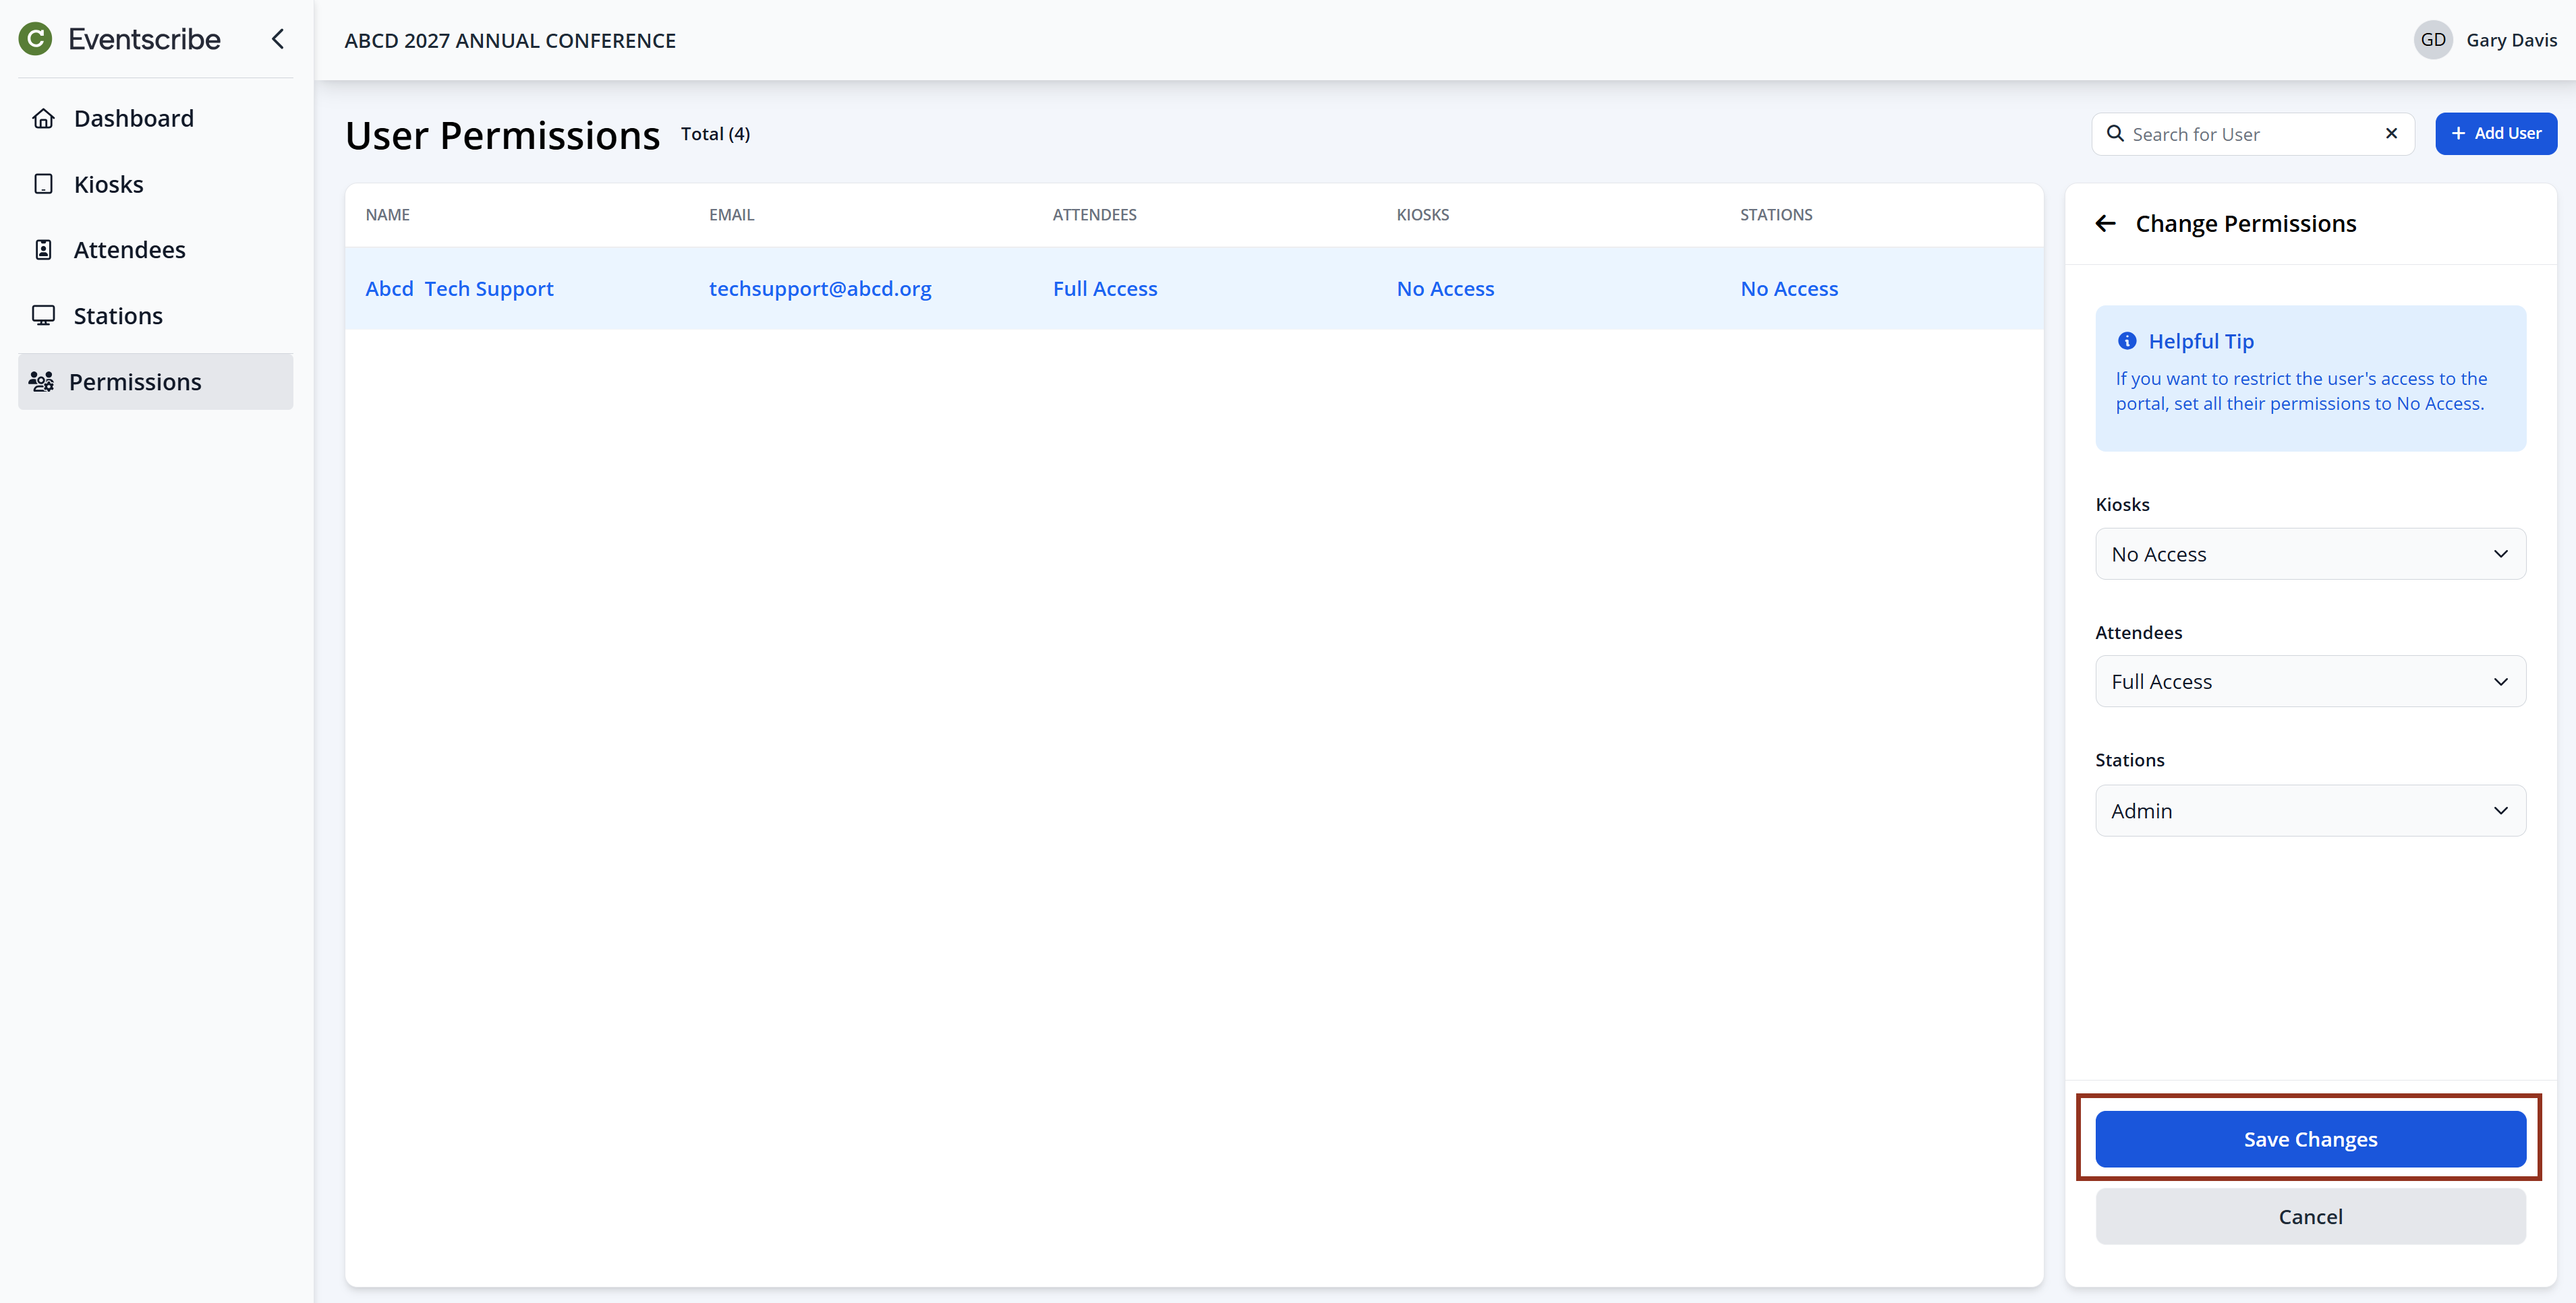Click the Eventscribe logo icon
The height and width of the screenshot is (1303, 2576).
pos(36,39)
